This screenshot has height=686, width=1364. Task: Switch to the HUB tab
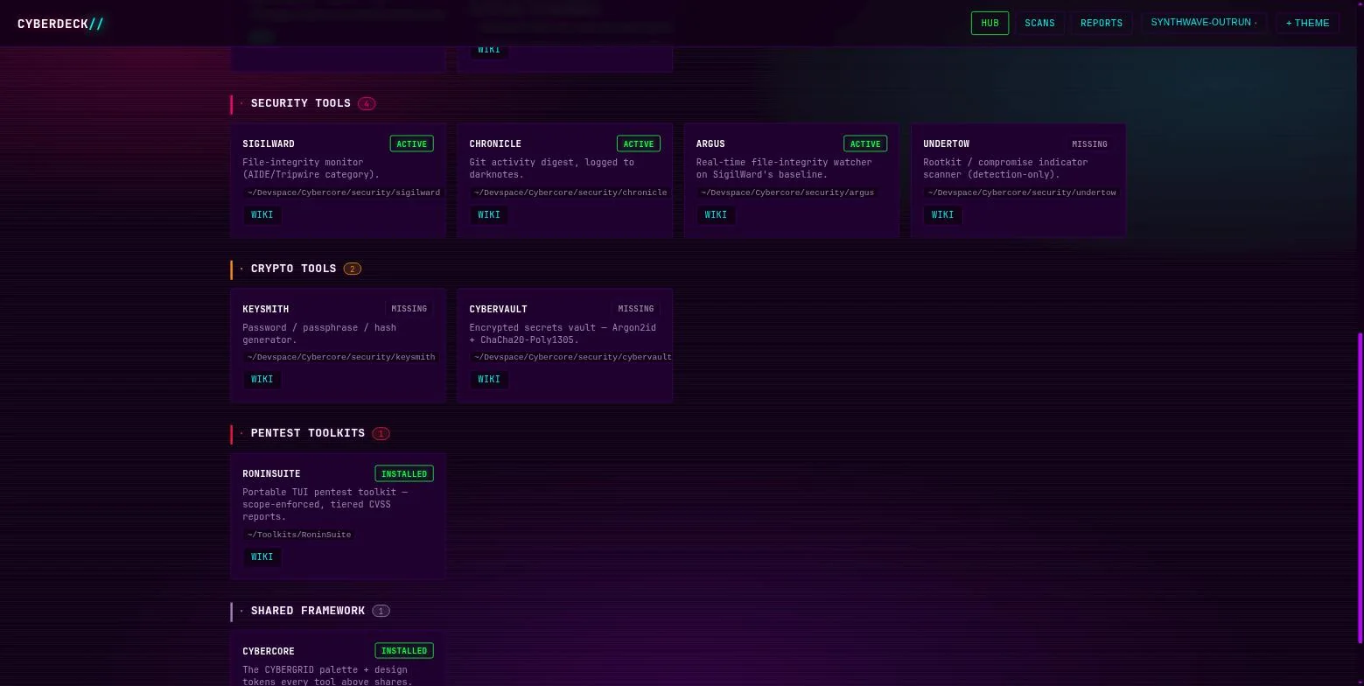click(x=990, y=24)
